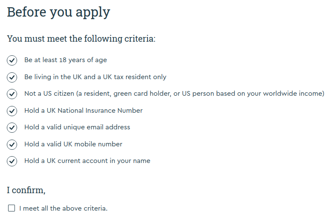The height and width of the screenshot is (217, 330).
Task: Click the 'Be at least 18 years of age' text
Action: tap(66, 60)
